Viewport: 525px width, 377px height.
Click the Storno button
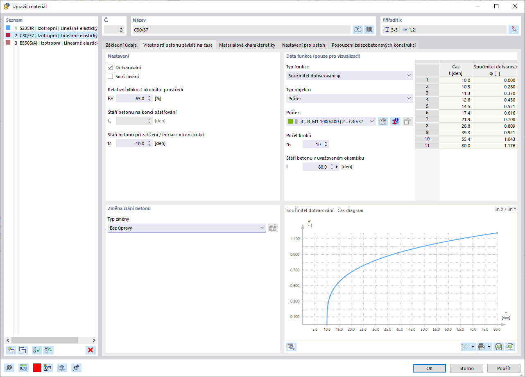(466, 368)
